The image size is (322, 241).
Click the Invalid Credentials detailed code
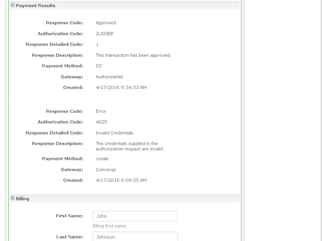click(115, 133)
